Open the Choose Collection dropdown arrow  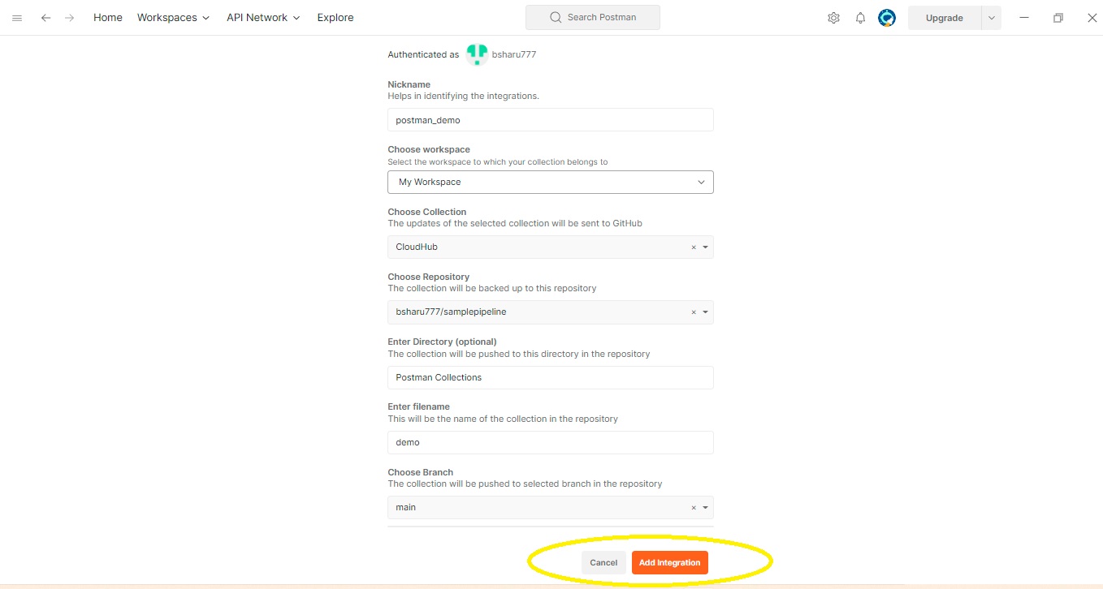coord(705,247)
